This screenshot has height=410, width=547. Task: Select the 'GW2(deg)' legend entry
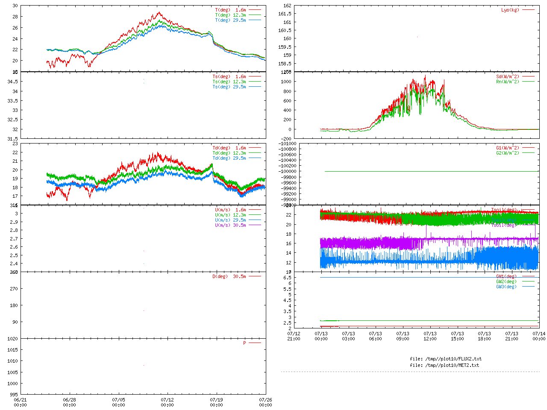[x=506, y=282]
